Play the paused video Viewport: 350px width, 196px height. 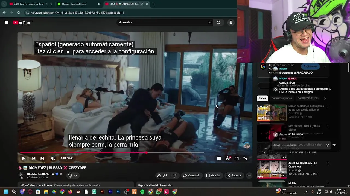[24, 158]
